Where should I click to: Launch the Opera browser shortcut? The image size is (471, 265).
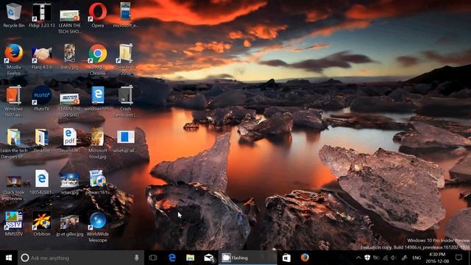98,15
